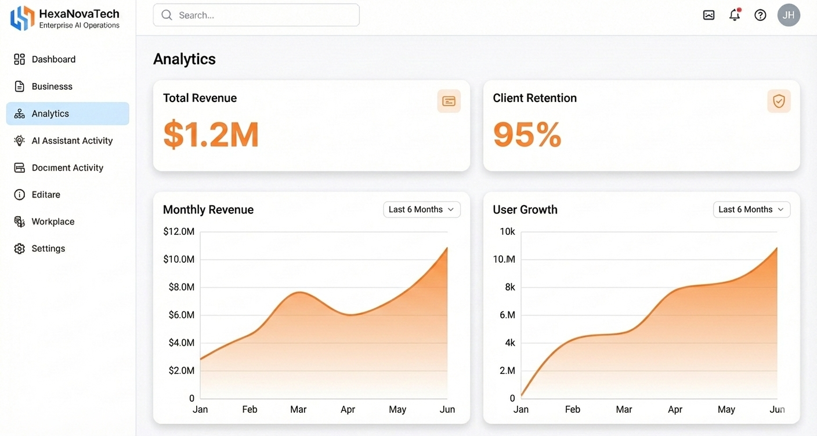Click the Client Retention shield icon
Image resolution: width=817 pixels, height=436 pixels.
(779, 101)
